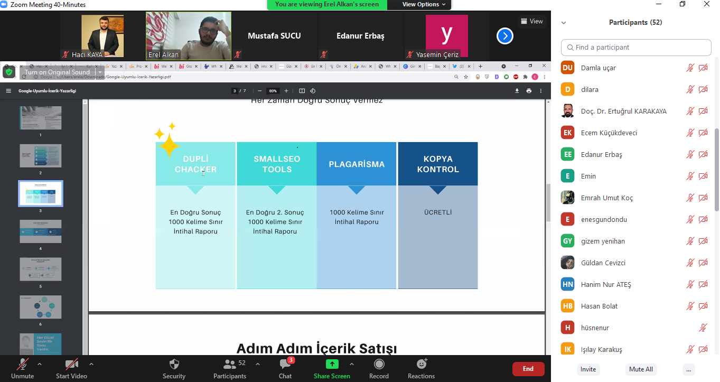
Task: Open the View layout menu
Action: tap(531, 21)
